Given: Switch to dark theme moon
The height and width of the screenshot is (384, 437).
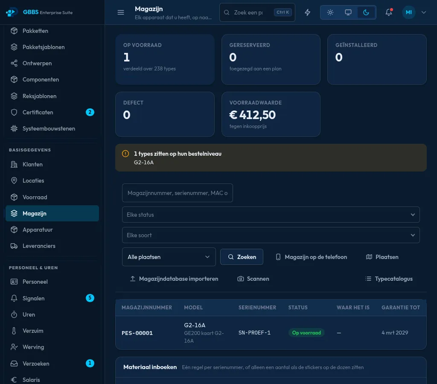Looking at the screenshot, I should click(x=366, y=12).
